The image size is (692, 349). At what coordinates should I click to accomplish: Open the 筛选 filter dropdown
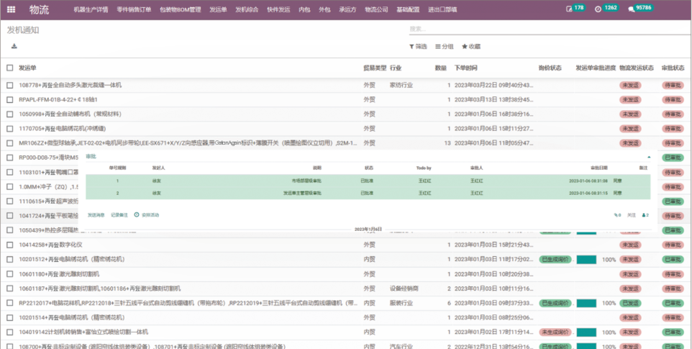tap(418, 46)
